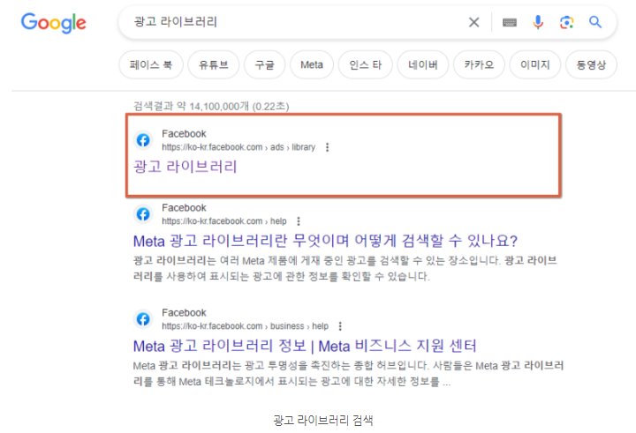Open 'Meta 광고 라이브러리 정보' result link

tap(305, 346)
